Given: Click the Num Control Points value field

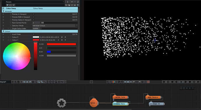Looking at the screenshot, I should 36,23.
